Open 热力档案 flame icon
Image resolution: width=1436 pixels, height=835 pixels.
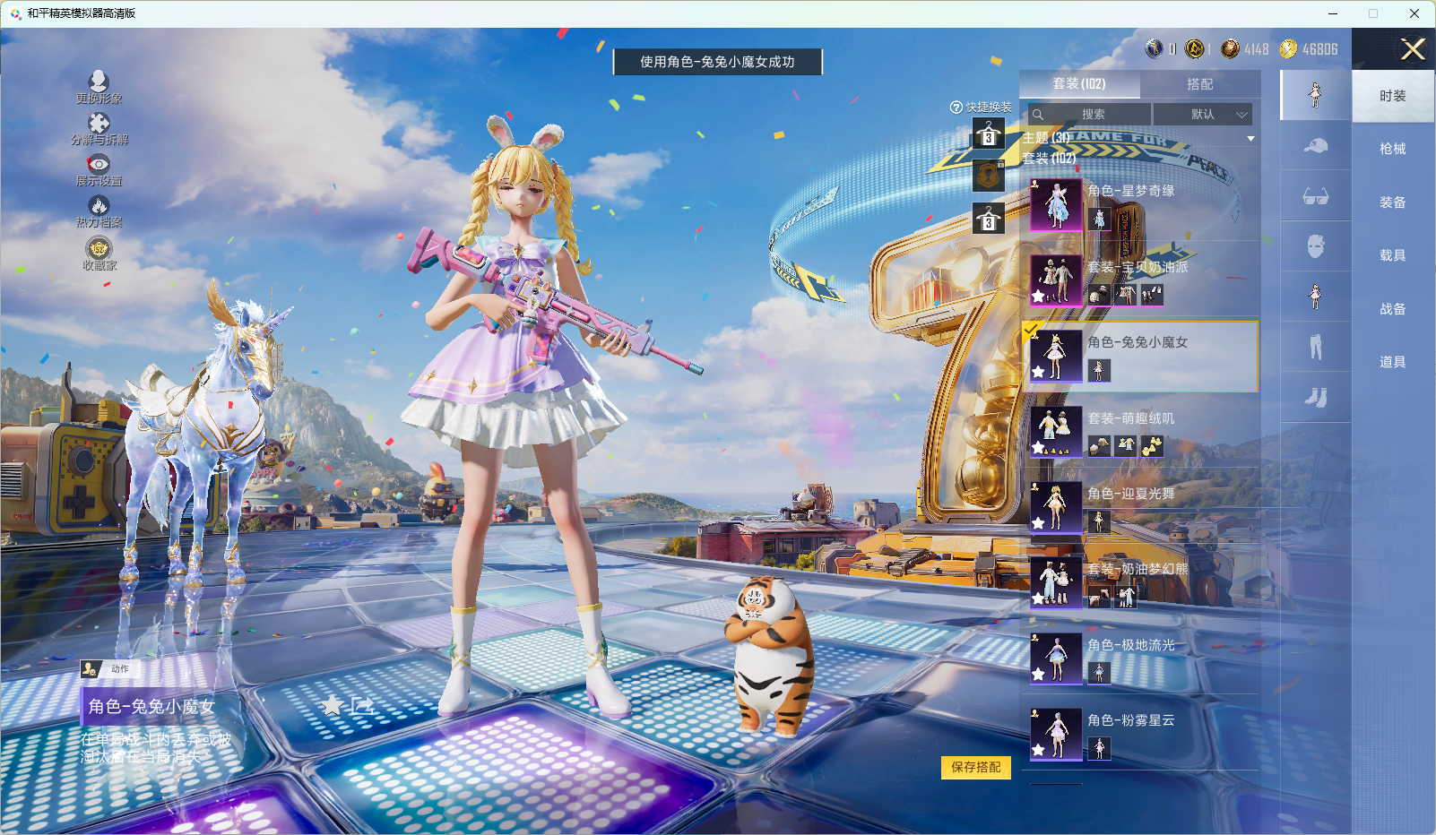99,205
